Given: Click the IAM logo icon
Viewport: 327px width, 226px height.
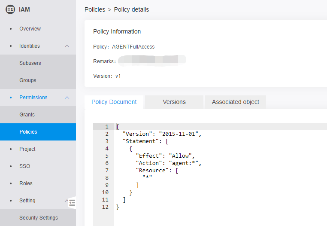Looking at the screenshot, I should 10,9.
